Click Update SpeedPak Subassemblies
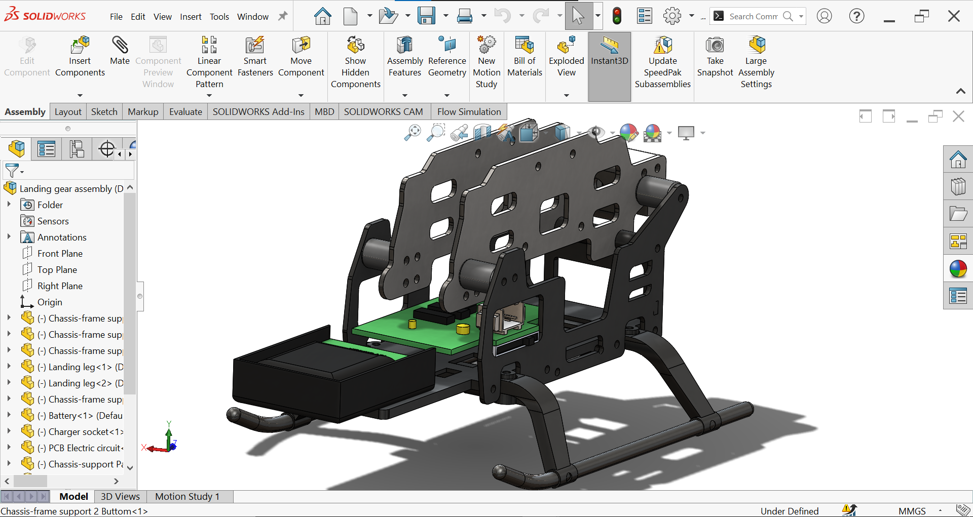This screenshot has width=973, height=517. (x=663, y=62)
